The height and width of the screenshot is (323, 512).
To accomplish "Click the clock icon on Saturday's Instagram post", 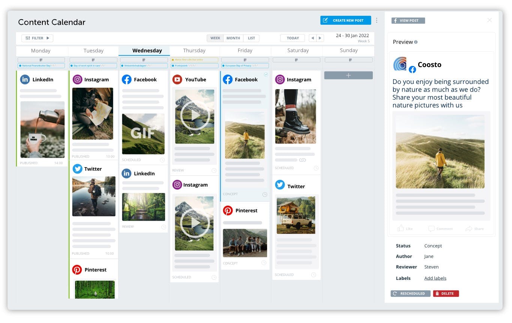I will (x=316, y=168).
